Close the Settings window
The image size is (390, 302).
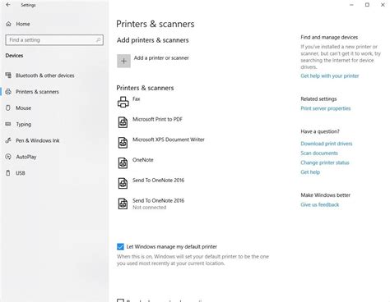383,5
